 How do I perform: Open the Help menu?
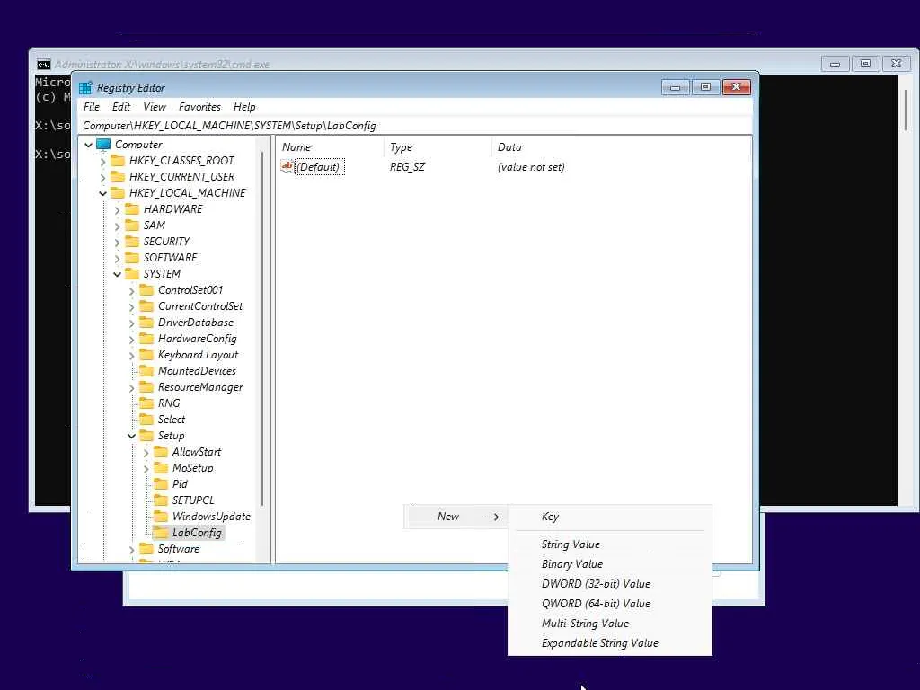pyautogui.click(x=244, y=107)
